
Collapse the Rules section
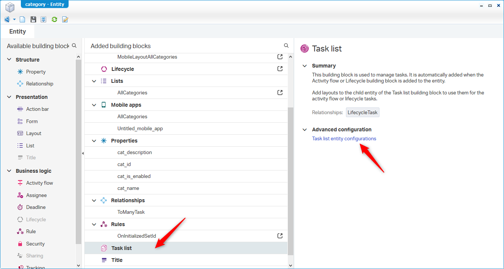[94, 224]
